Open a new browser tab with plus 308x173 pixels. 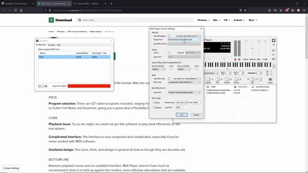click(112, 3)
